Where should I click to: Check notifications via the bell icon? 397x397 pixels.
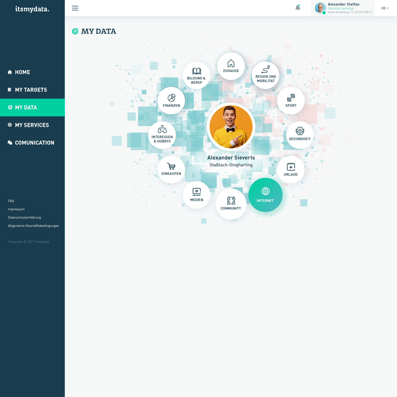(298, 8)
